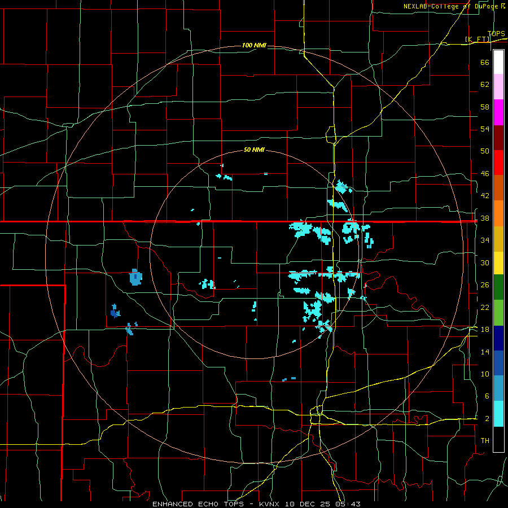Click the black TH threshold swatch
Screen dimensions: 508x508
[498, 439]
